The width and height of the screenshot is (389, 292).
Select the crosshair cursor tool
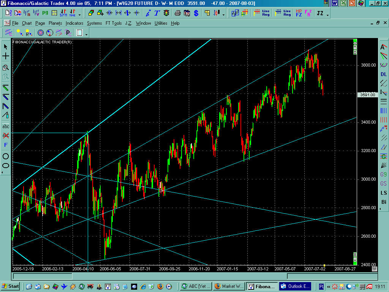point(6,56)
